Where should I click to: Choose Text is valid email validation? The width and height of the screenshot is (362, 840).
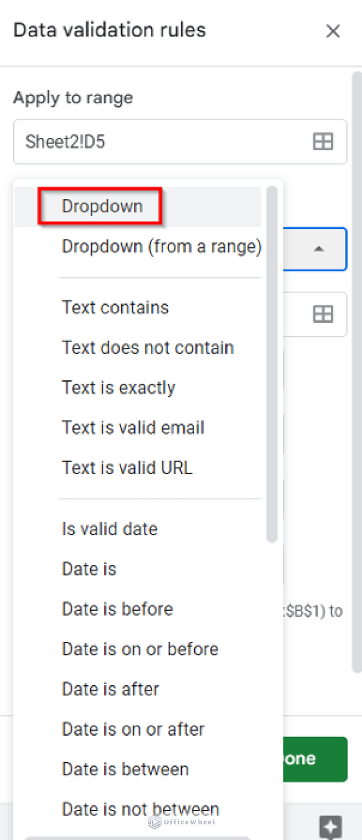click(x=133, y=428)
